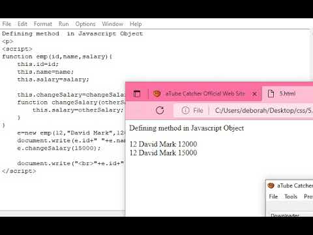Screen dimensions: 313x235
Task: Click the aTube Catcher tab favicon
Action: tap(157, 94)
